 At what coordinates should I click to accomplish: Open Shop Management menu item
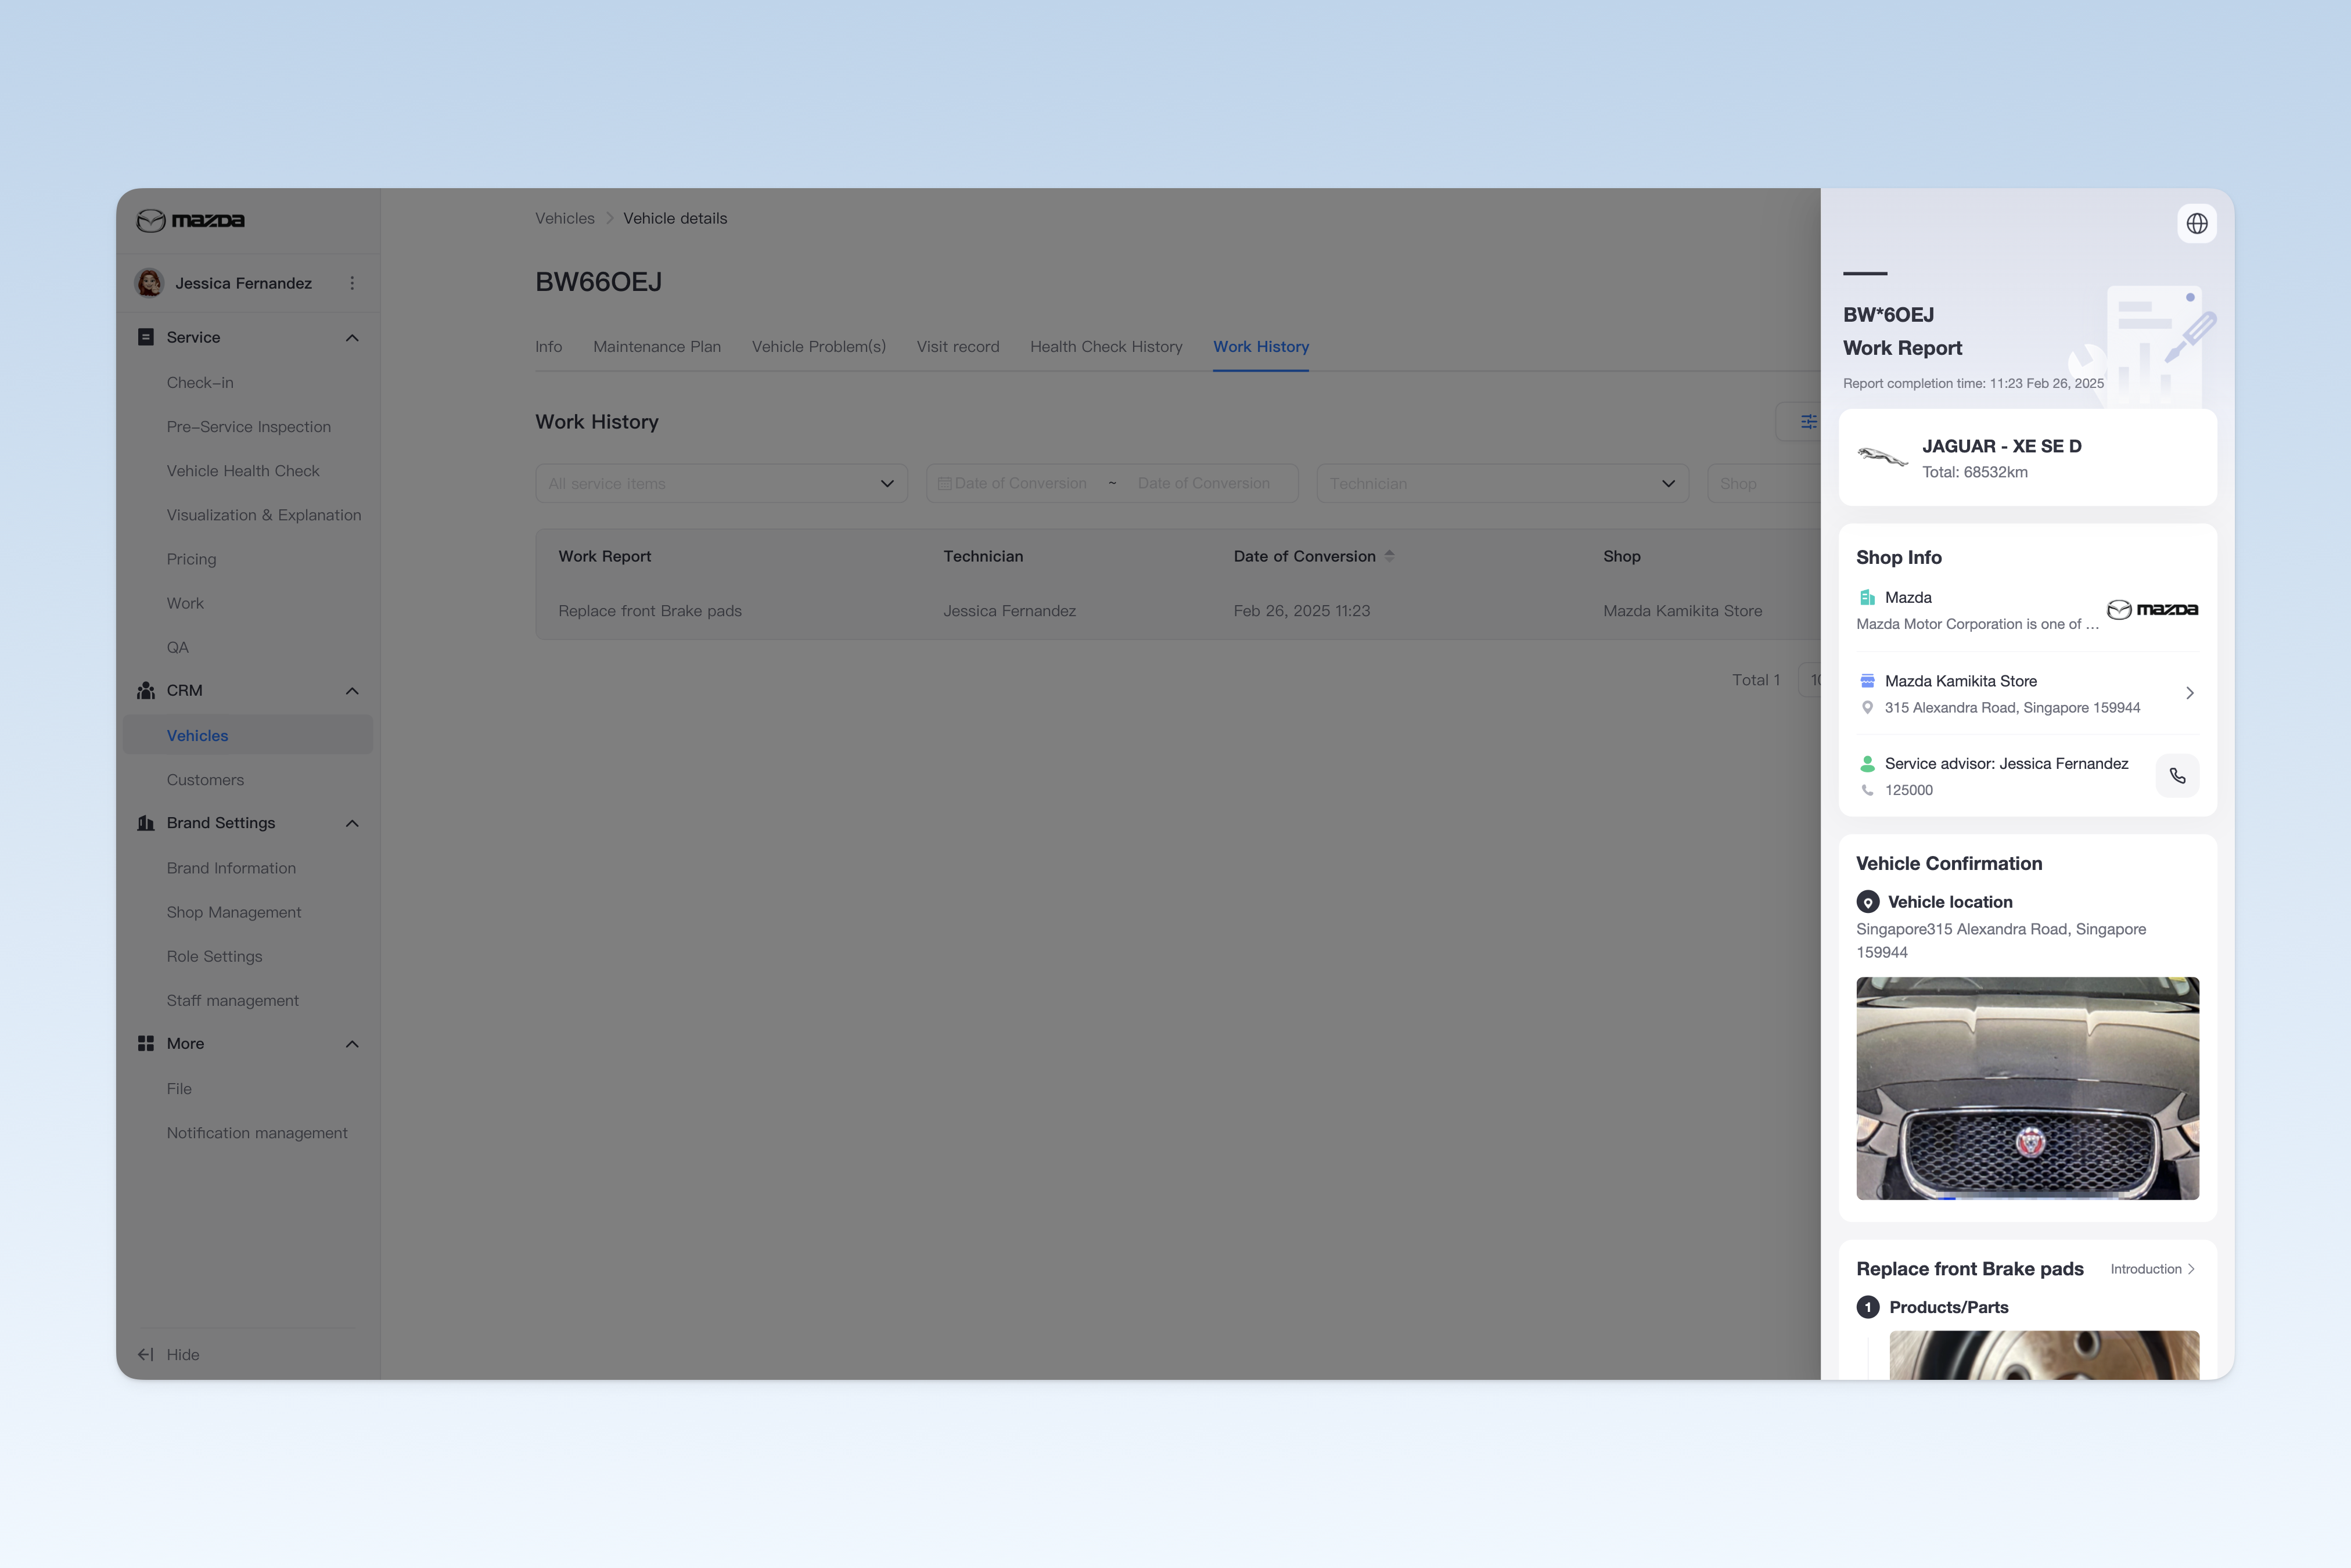[234, 912]
